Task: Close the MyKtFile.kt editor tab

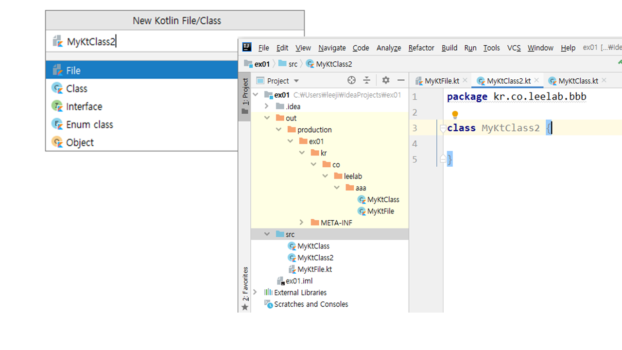Action: click(x=465, y=81)
